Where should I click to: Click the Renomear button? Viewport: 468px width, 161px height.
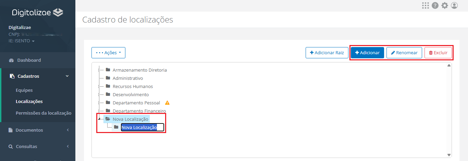pyautogui.click(x=404, y=53)
